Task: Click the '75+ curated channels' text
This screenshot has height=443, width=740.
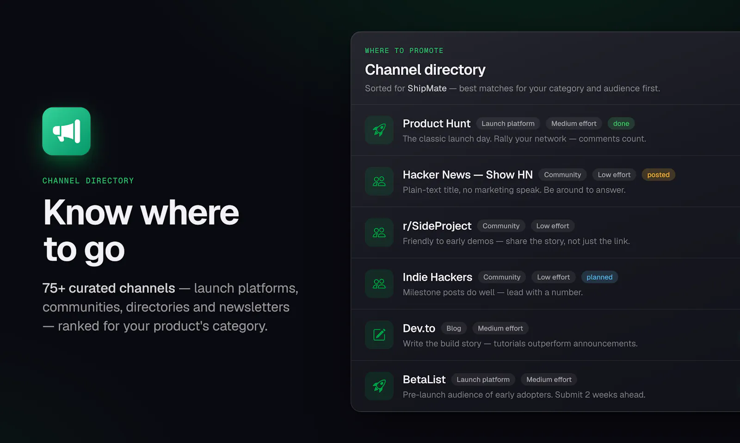Action: (x=109, y=288)
